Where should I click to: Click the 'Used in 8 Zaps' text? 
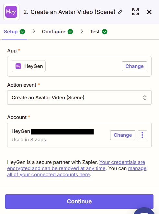29,140
